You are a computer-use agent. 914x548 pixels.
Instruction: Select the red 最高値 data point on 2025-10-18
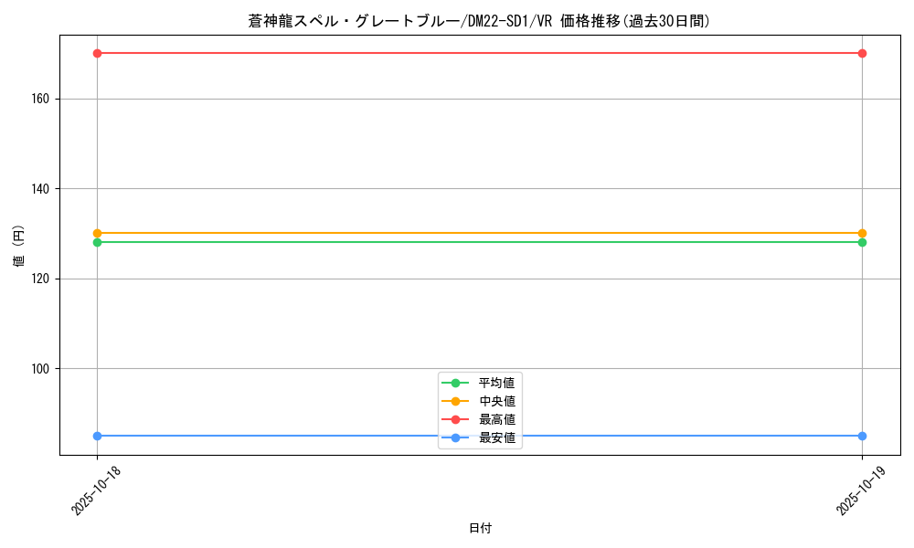coord(96,53)
